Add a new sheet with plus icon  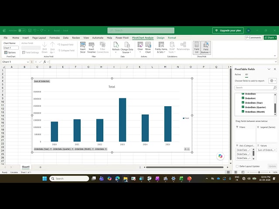[x=41, y=167]
